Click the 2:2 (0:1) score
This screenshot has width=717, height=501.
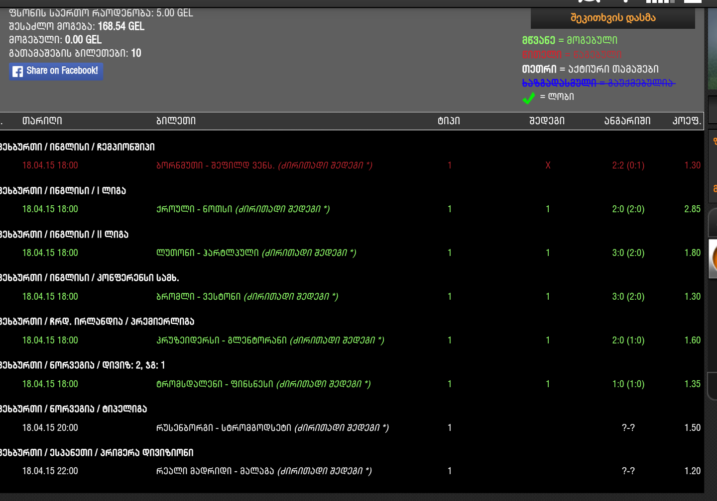(628, 166)
